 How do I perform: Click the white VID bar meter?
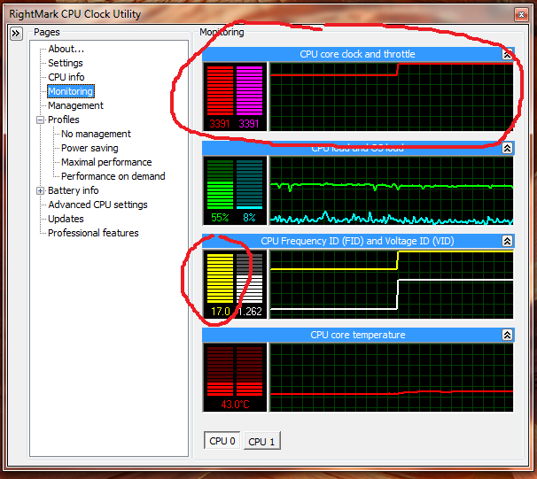pyautogui.click(x=249, y=278)
